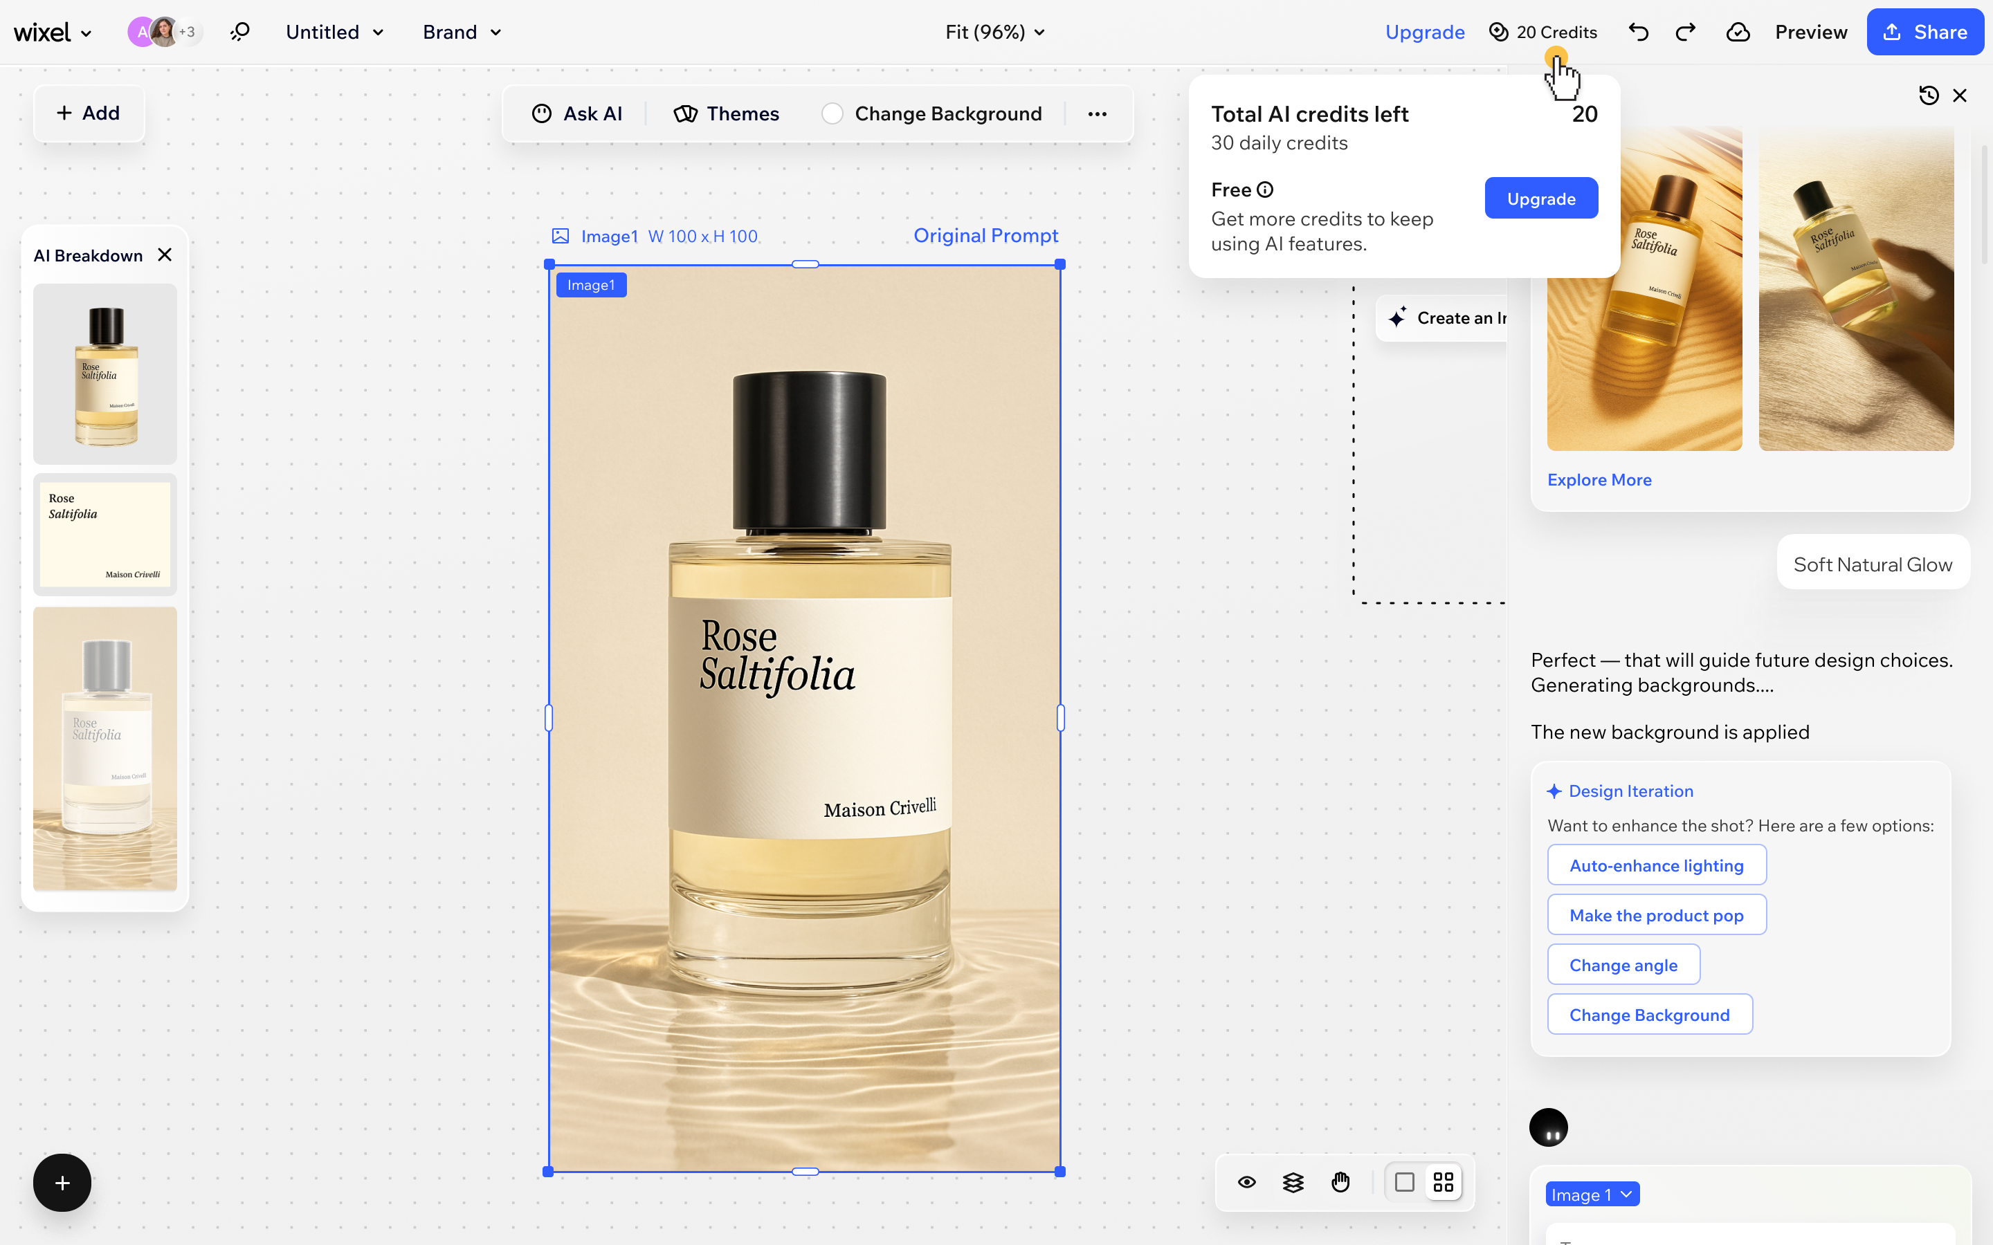Switch to single frame view
The width and height of the screenshot is (1993, 1245).
point(1405,1183)
